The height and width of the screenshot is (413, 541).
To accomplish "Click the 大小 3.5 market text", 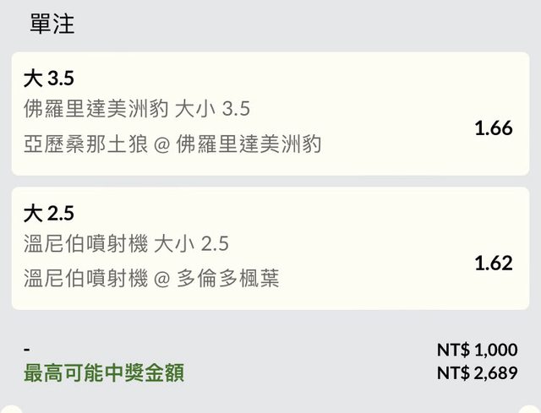I will point(213,110).
